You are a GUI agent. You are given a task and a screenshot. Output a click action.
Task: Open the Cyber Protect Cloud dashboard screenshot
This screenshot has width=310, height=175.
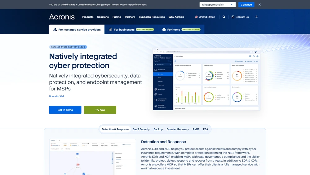(x=206, y=79)
